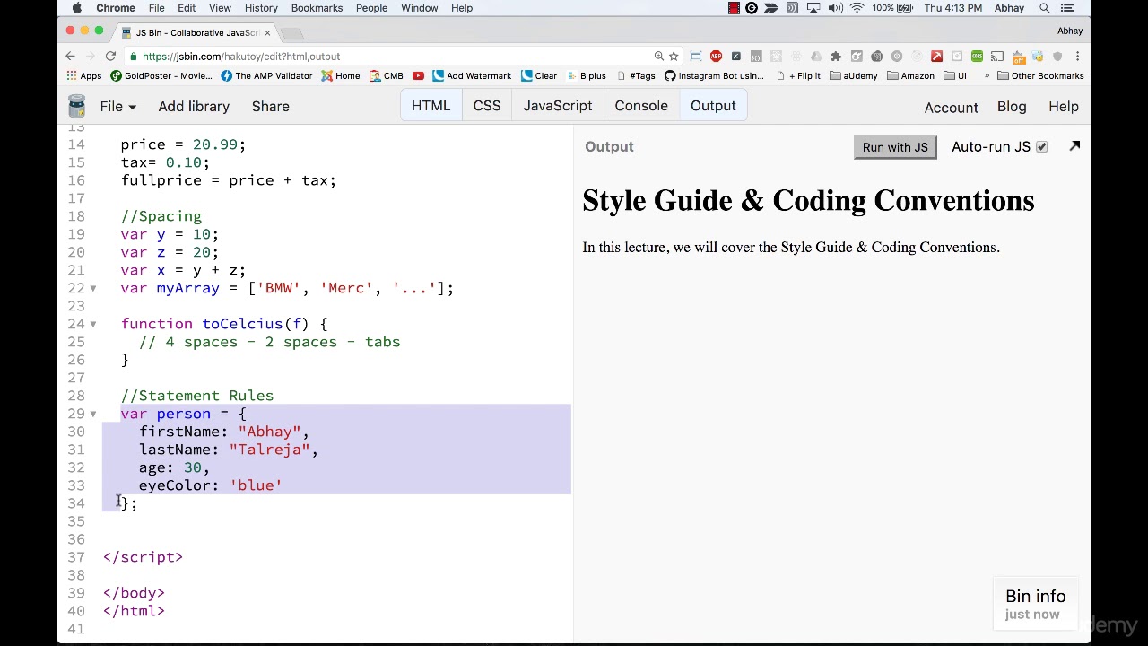Open Add Watermark bookmark
Viewport: 1148px width, 646px height.
pyautogui.click(x=472, y=76)
